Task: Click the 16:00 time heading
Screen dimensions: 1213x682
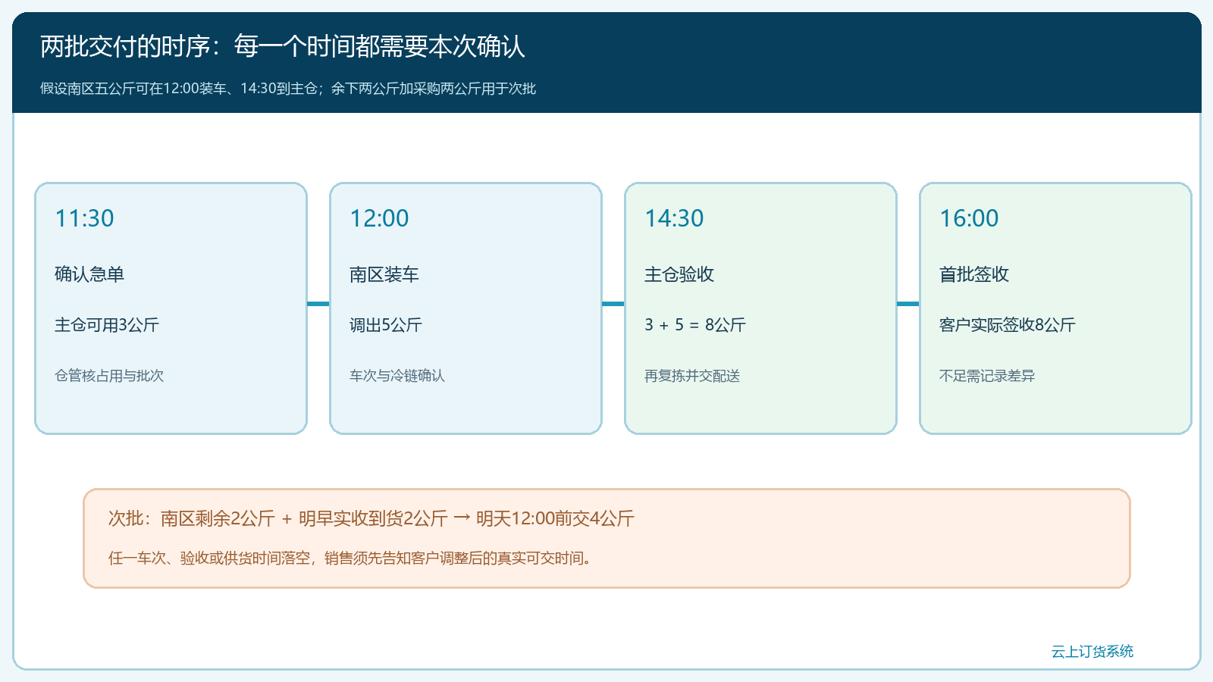Action: [969, 218]
